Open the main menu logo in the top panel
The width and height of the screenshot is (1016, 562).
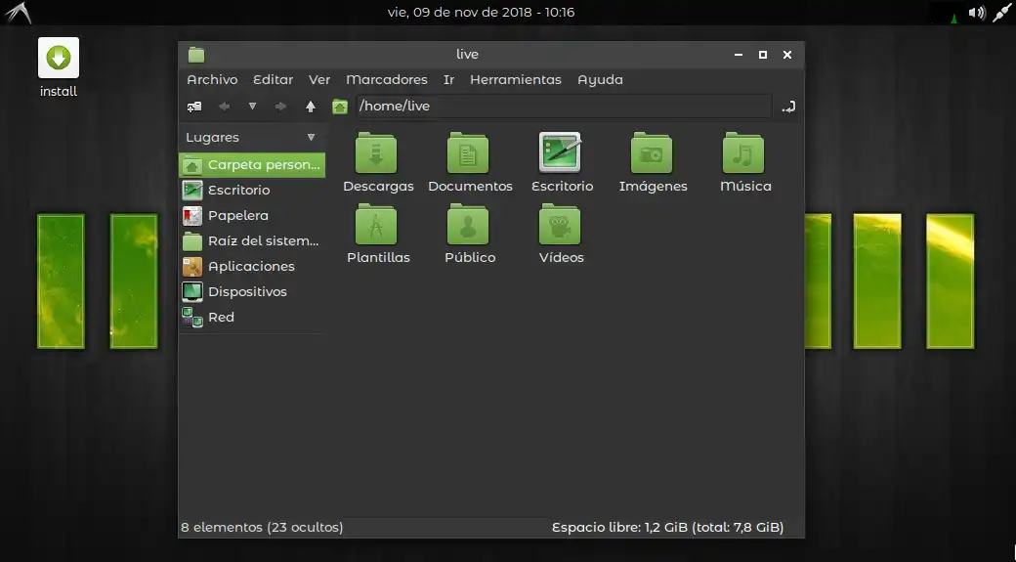coord(18,13)
